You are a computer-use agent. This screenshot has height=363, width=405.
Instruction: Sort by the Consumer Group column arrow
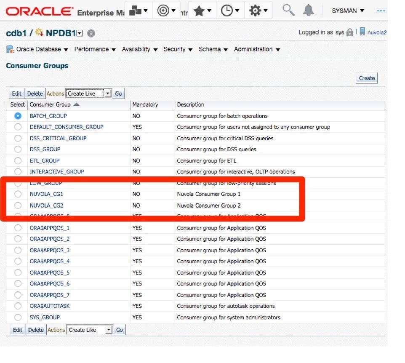pyautogui.click(x=77, y=104)
